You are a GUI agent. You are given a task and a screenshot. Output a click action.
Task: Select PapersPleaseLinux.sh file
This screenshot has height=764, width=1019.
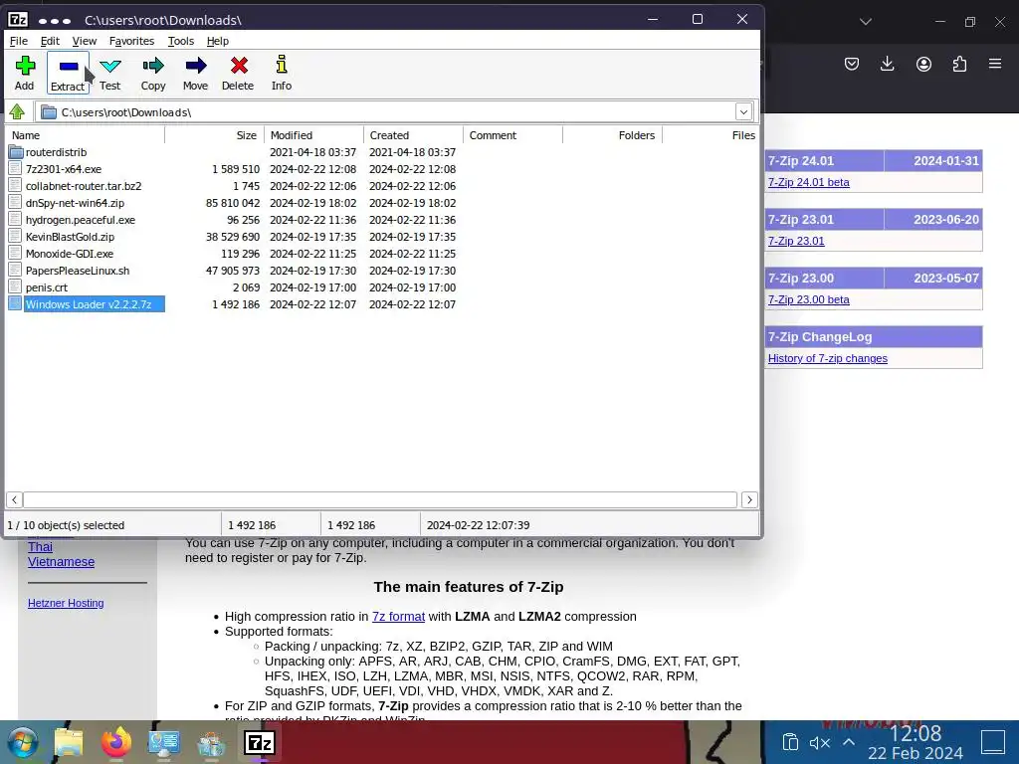[x=78, y=271]
